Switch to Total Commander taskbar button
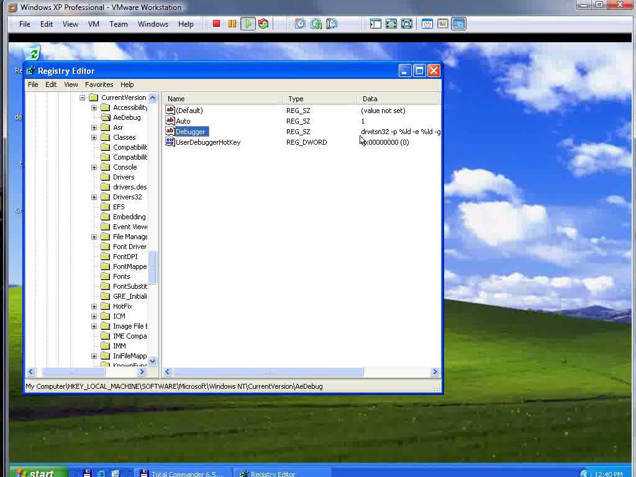 coord(182,473)
